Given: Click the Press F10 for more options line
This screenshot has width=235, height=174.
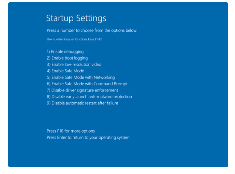Looking at the screenshot, I should click(x=71, y=131).
